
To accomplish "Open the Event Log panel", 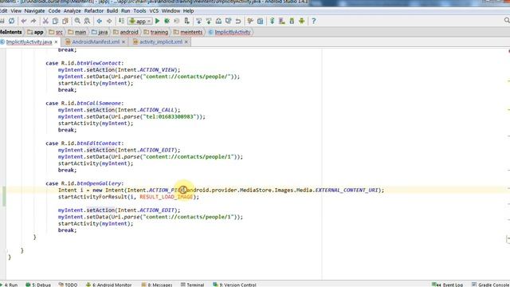I will click(x=448, y=285).
